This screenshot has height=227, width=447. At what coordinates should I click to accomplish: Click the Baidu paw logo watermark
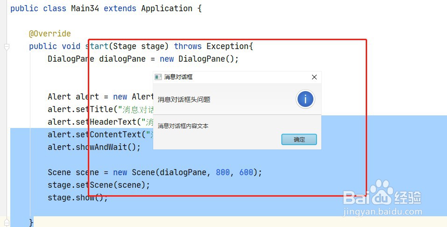382,192
